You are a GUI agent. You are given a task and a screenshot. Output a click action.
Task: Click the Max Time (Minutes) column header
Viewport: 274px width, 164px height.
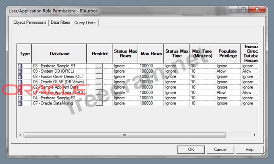pyautogui.click(x=202, y=53)
